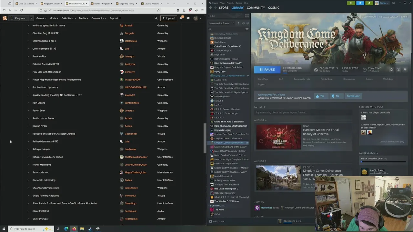Open the game's Workshop link
This screenshot has width=413, height=232.
388,79
